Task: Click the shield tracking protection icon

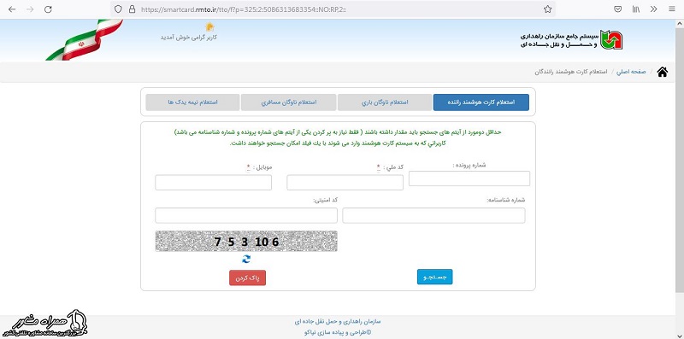Action: (x=118, y=9)
